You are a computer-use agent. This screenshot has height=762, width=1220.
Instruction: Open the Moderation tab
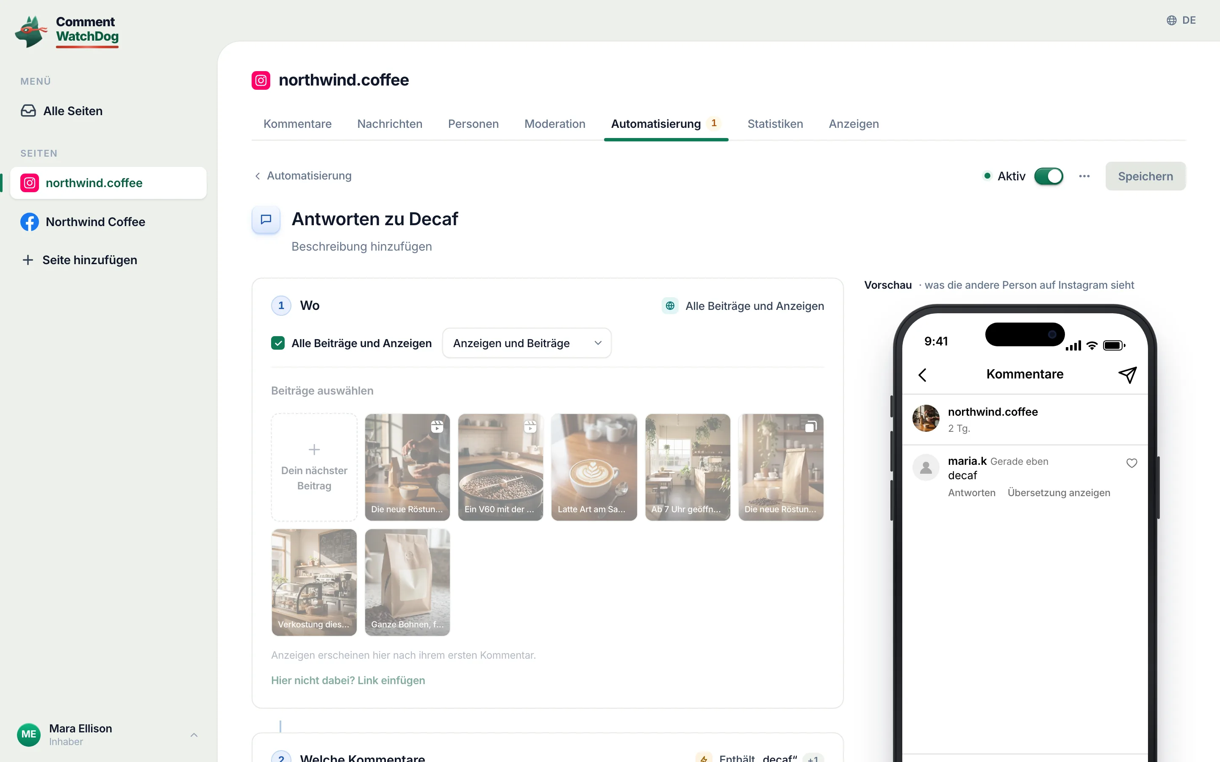pos(555,124)
